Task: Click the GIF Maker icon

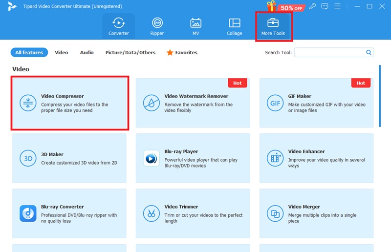Action: coord(275,103)
